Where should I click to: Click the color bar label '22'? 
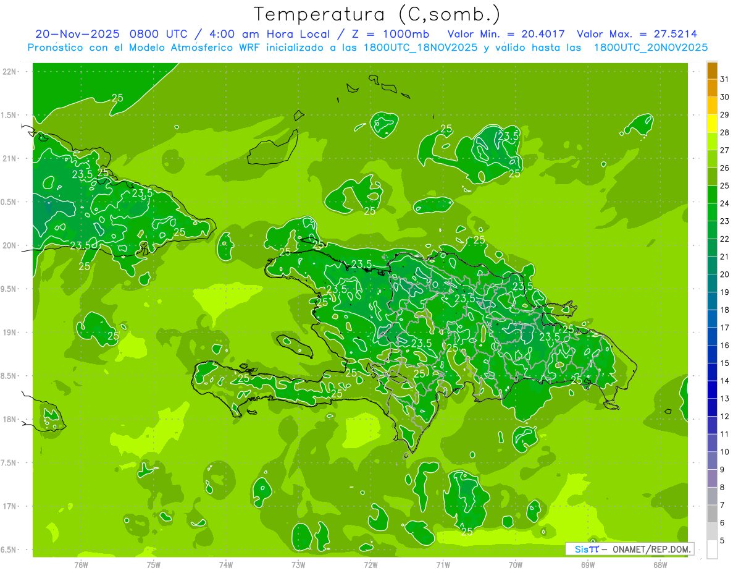pyautogui.click(x=725, y=239)
